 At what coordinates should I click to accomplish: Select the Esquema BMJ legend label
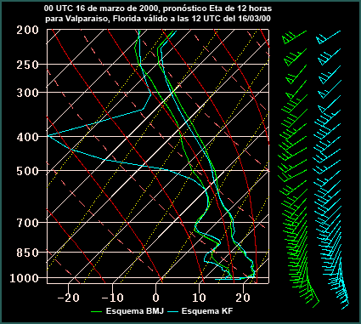pos(135,311)
